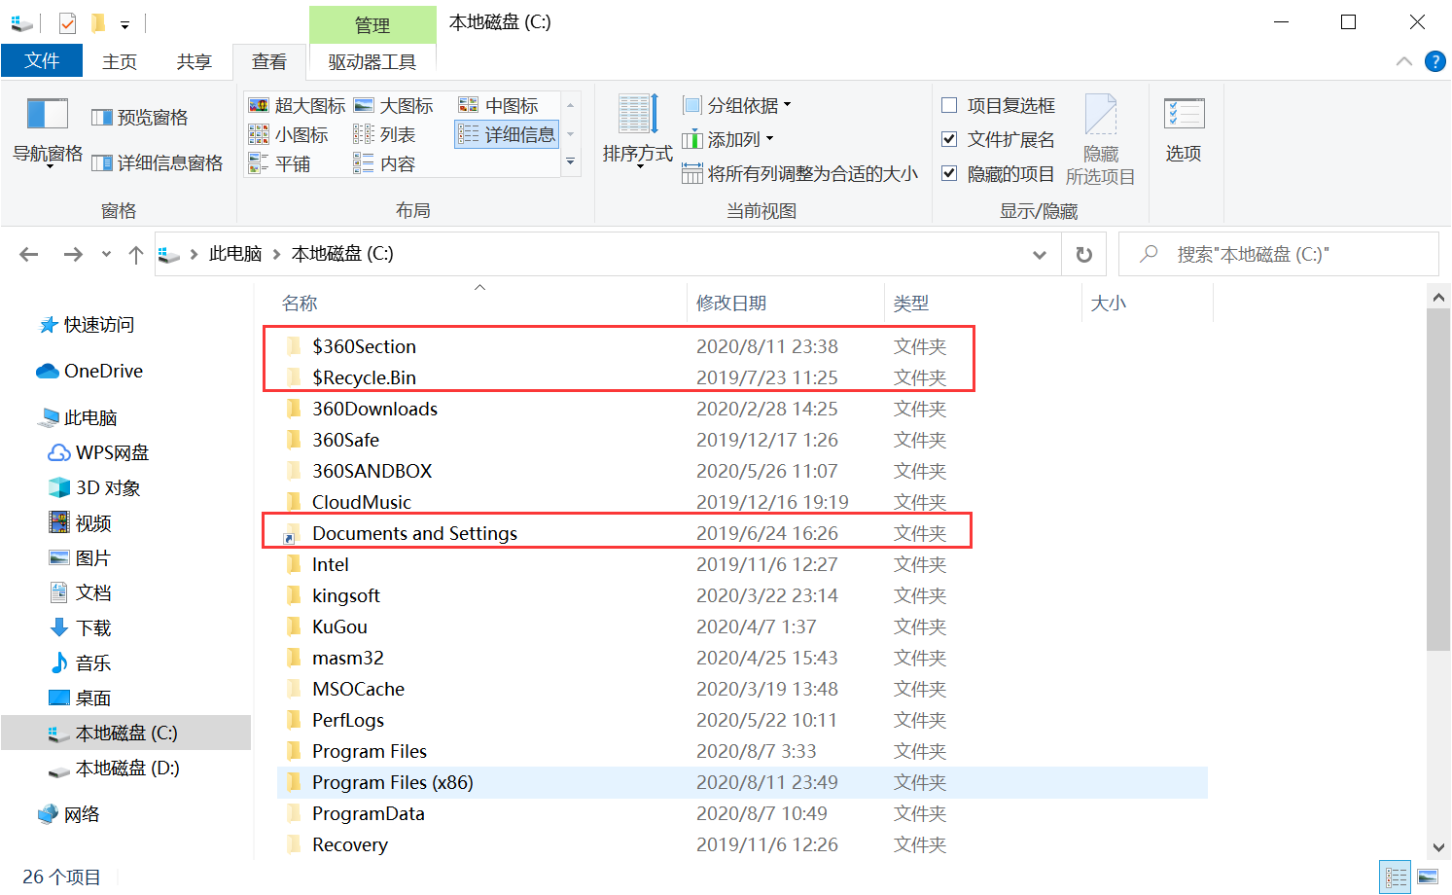This screenshot has height=895, width=1452.
Task: Switch to large thumbnails via status bar icon
Action: click(1428, 877)
